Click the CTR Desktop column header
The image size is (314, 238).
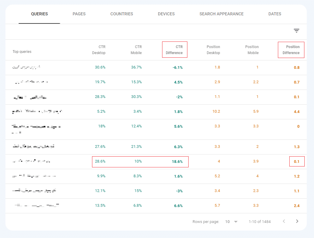(99, 50)
